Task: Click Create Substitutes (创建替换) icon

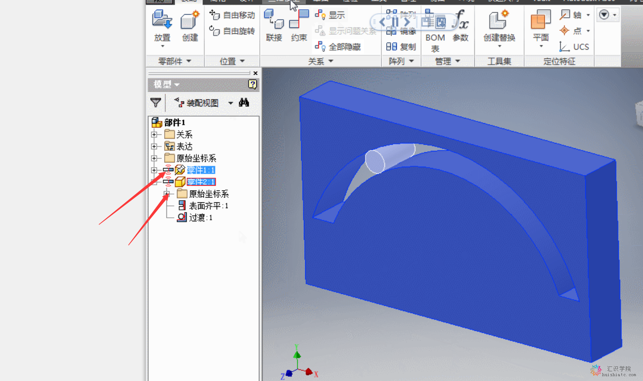Action: pyautogui.click(x=499, y=20)
